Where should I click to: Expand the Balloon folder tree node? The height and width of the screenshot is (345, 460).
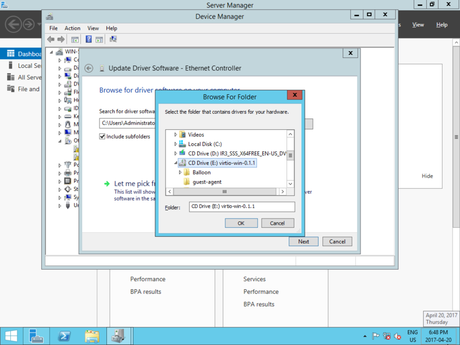coord(180,172)
